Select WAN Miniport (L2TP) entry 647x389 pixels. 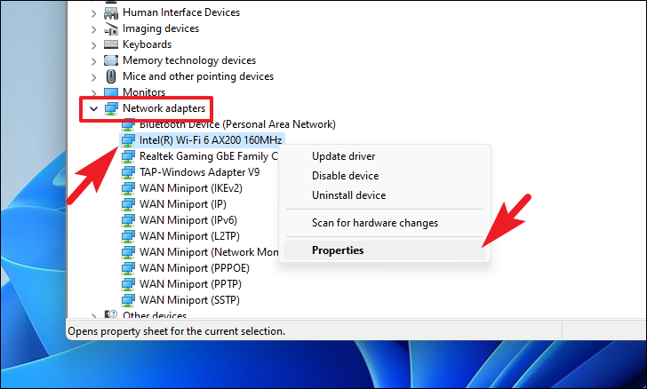[x=189, y=236]
